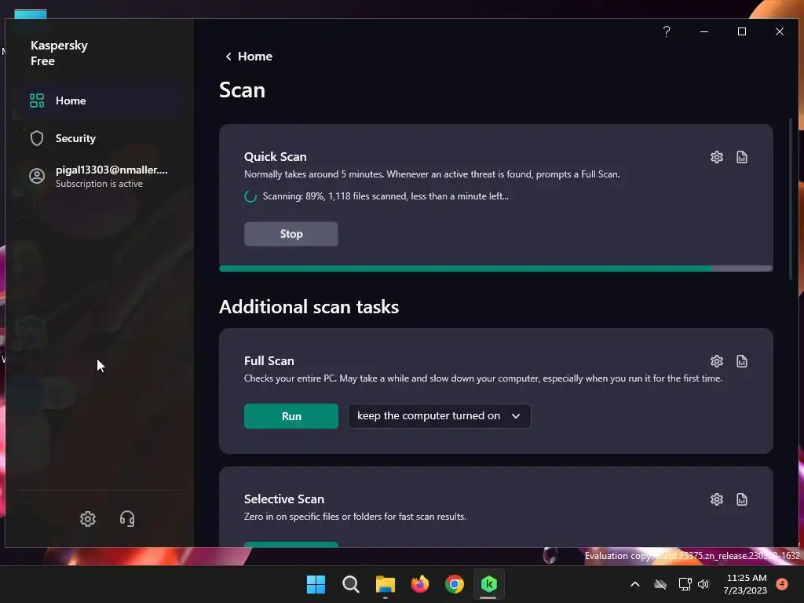
Task: Open notification badge in taskbar
Action: click(782, 583)
